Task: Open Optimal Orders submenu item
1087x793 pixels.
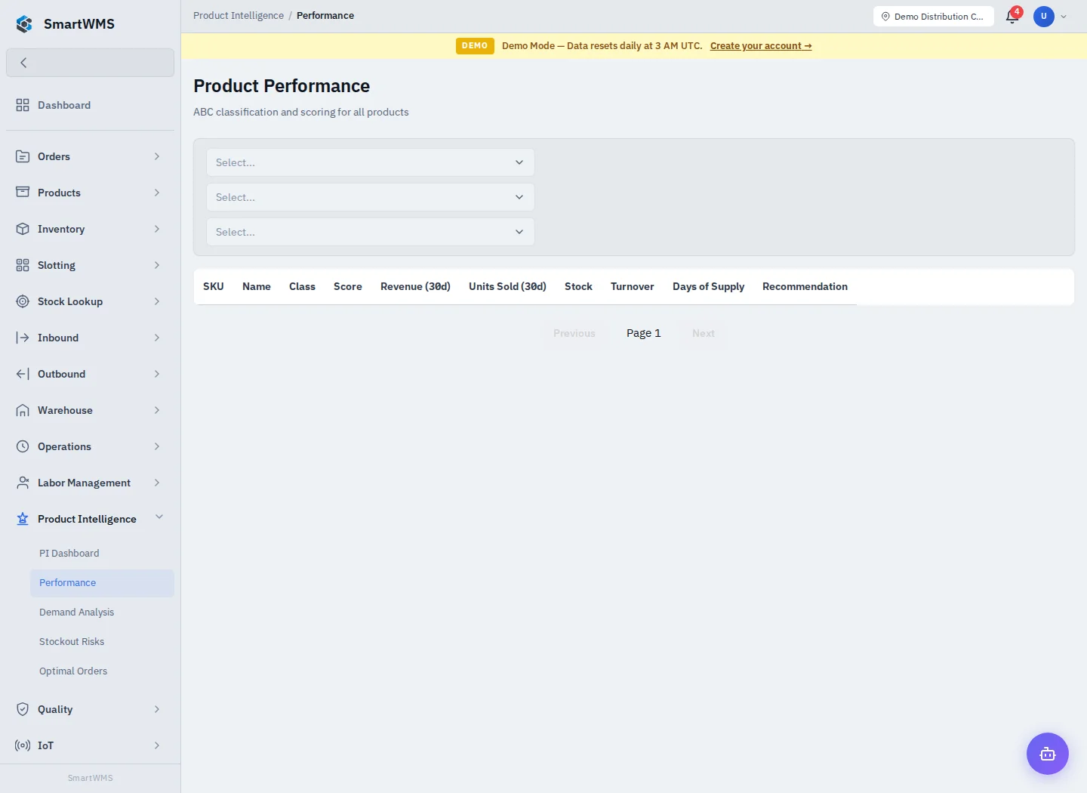Action: 102,671
